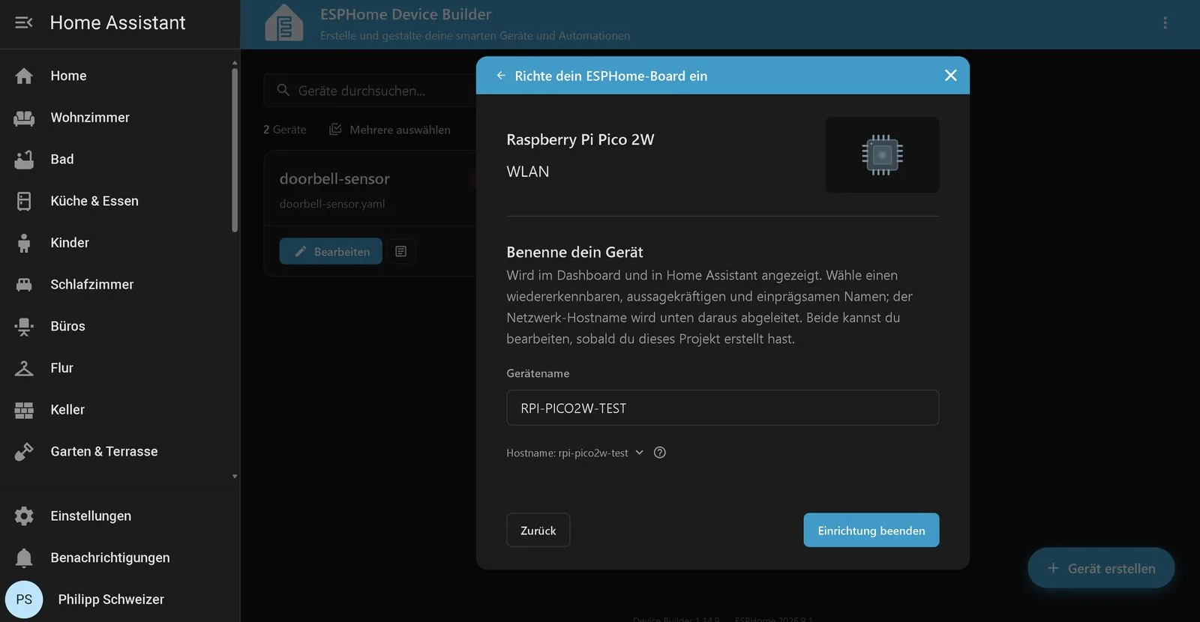Open Keller brick wall icon

coord(24,410)
